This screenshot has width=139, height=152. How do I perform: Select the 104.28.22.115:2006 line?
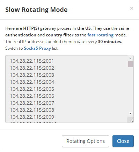32,96
